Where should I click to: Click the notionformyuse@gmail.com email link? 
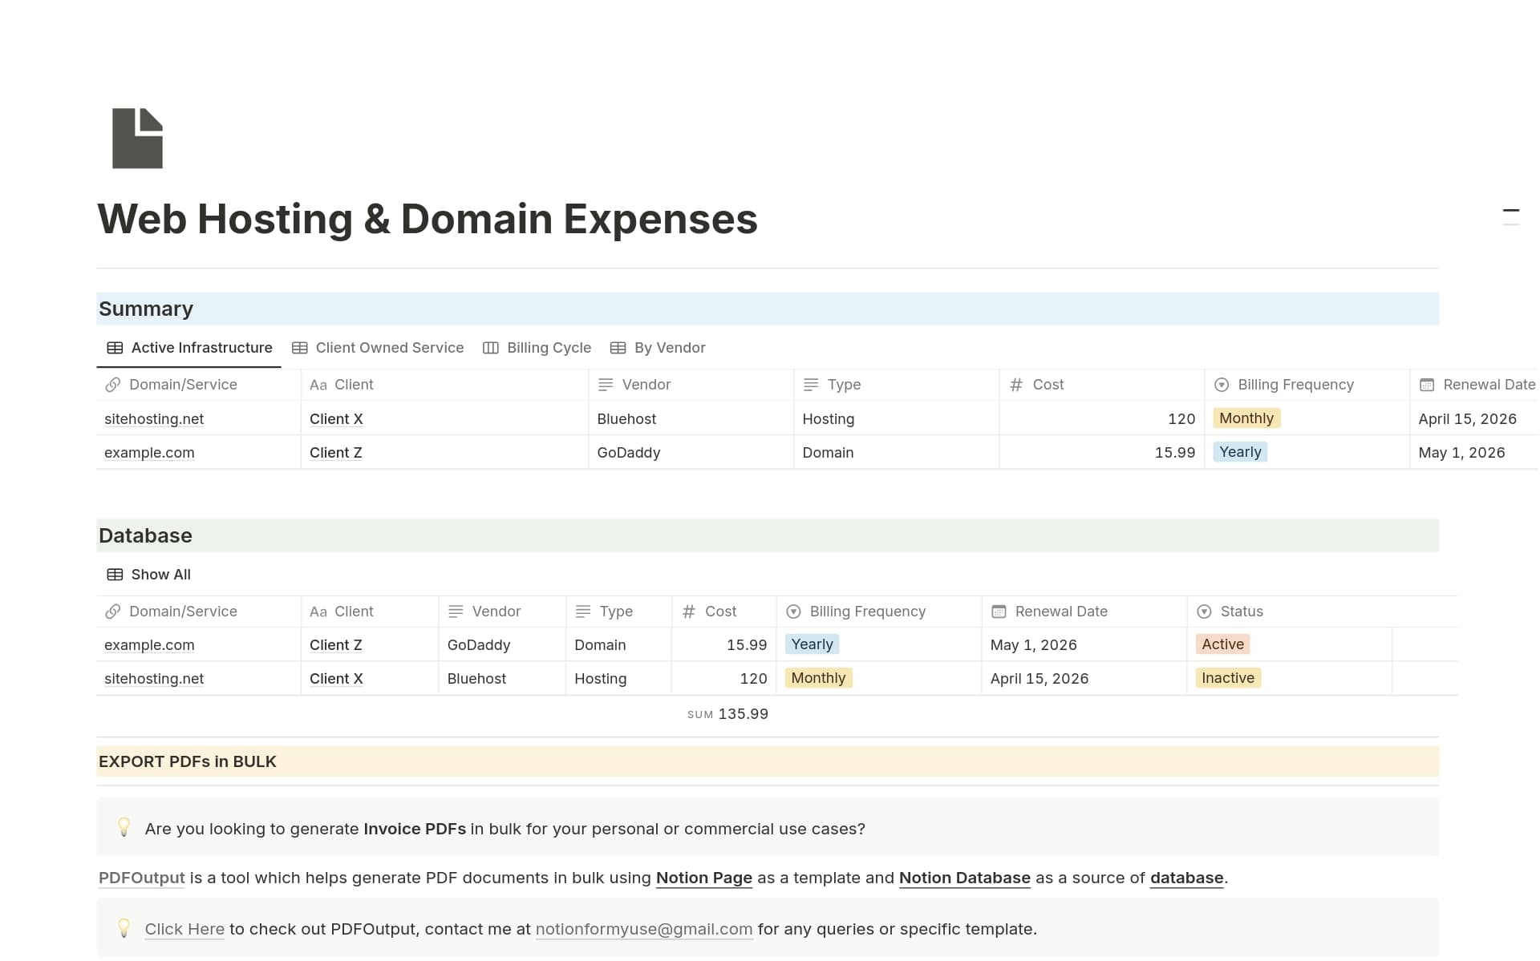[x=644, y=930]
